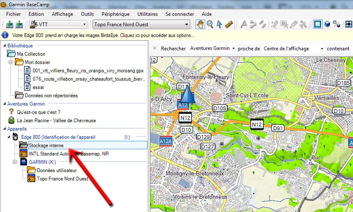Close the Rechercher search bar

click(155, 48)
